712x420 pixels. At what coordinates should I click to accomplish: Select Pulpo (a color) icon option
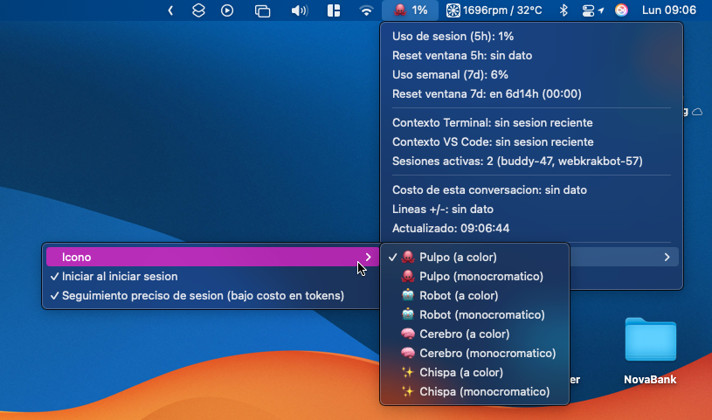(474, 257)
